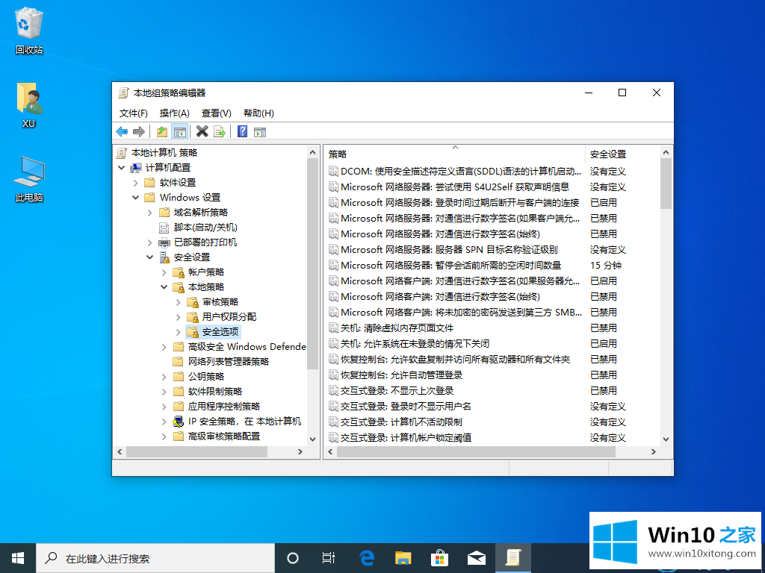Click the Cortana circle taskbar icon
The width and height of the screenshot is (765, 573).
point(293,558)
